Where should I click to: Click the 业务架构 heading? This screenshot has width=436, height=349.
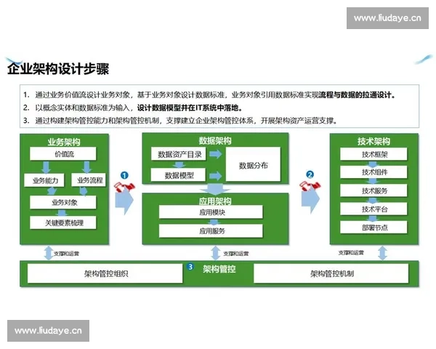tap(64, 142)
